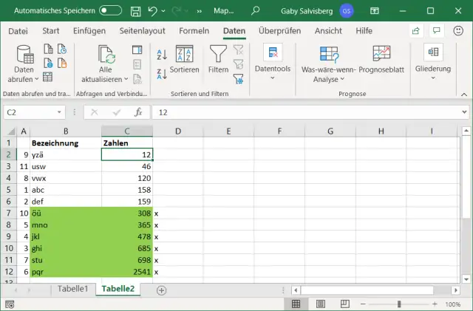Sort ascending with the A-Z icon
The height and width of the screenshot is (311, 473).
pos(162,54)
